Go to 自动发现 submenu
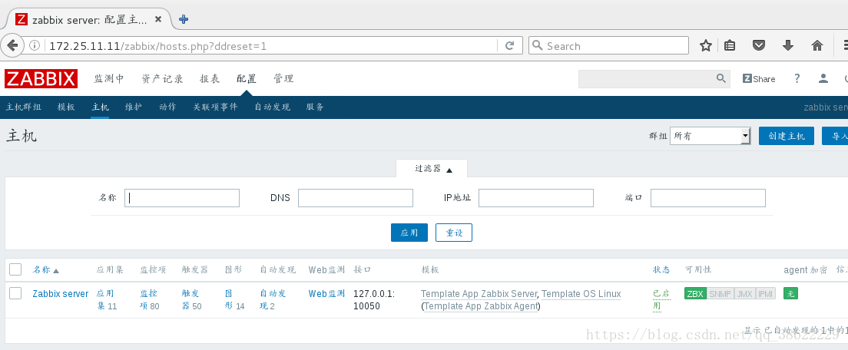 pyautogui.click(x=273, y=107)
